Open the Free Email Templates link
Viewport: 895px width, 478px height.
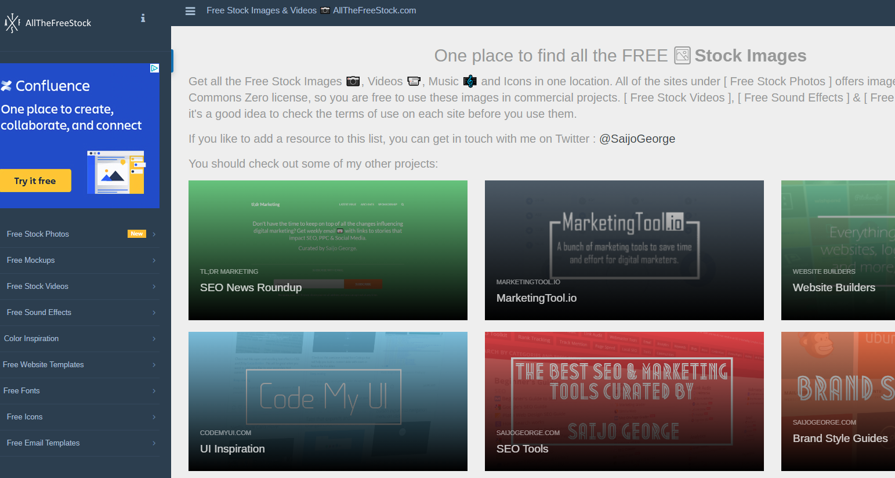(79, 443)
